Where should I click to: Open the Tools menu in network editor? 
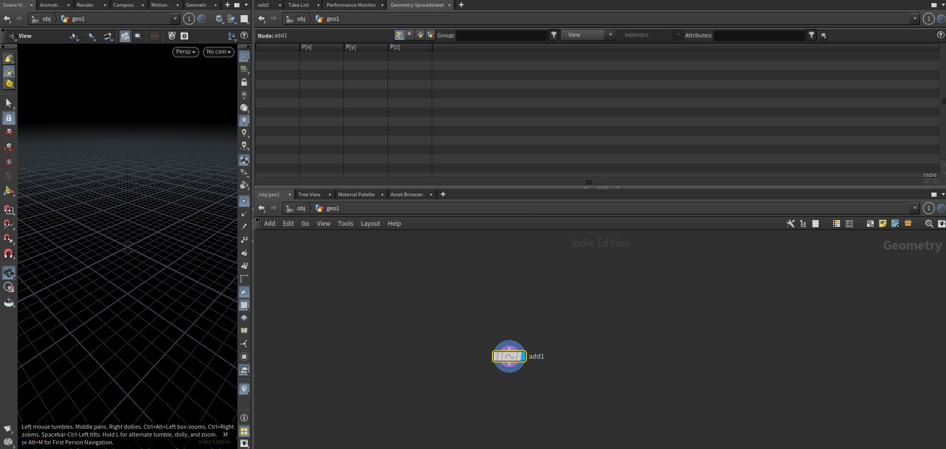tap(345, 223)
